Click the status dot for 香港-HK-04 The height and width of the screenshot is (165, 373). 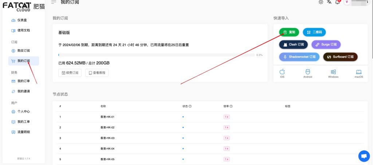183,149
